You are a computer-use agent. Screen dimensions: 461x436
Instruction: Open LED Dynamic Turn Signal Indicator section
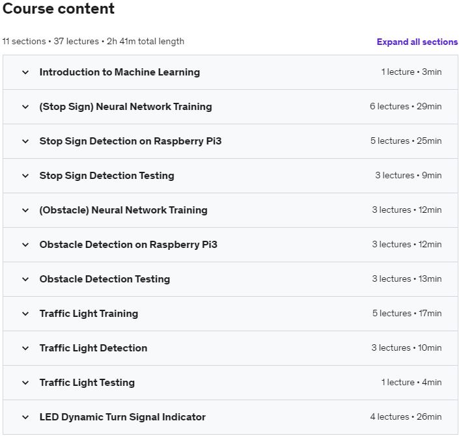[x=122, y=417]
